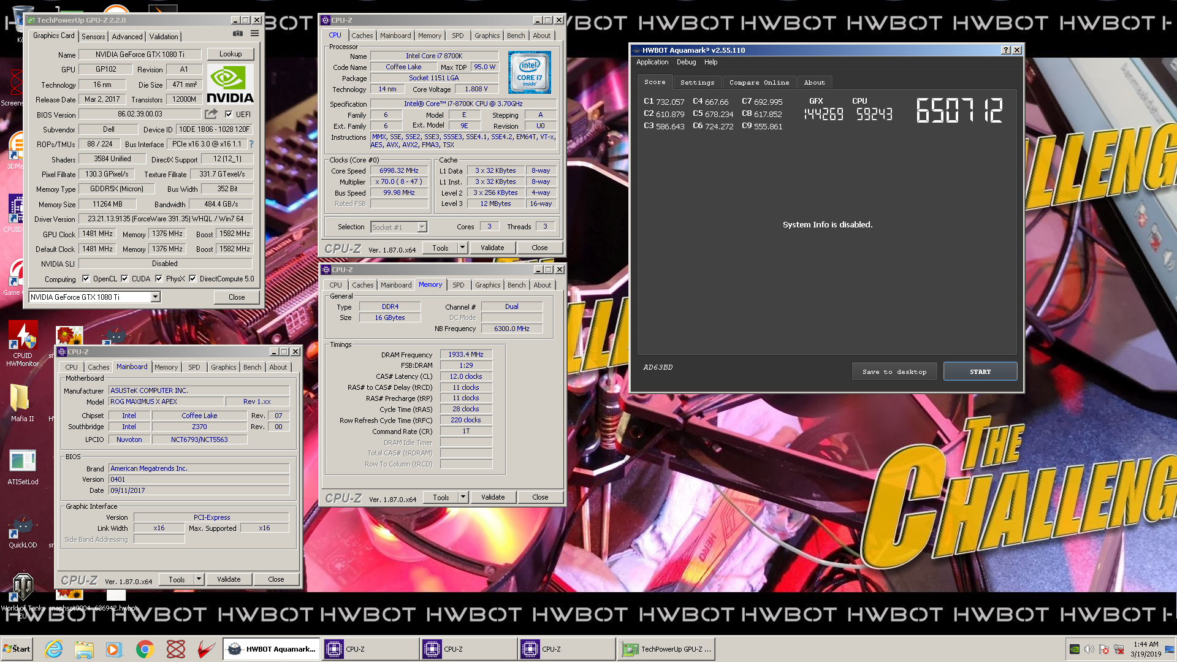Click START in HWBOT Aquamark
Screen dimensions: 1177x662
(980, 371)
